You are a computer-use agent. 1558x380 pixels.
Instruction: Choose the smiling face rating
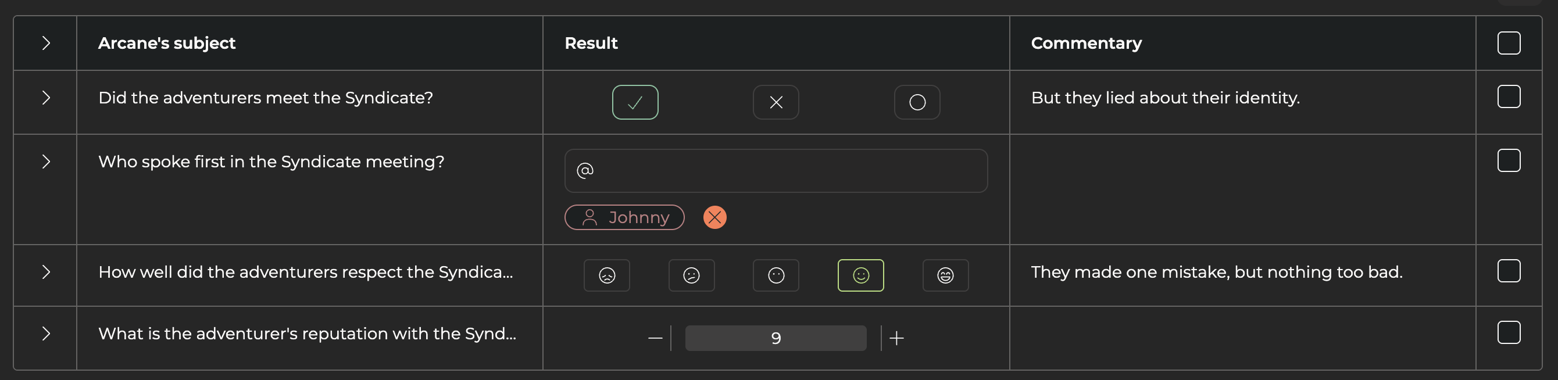(860, 275)
